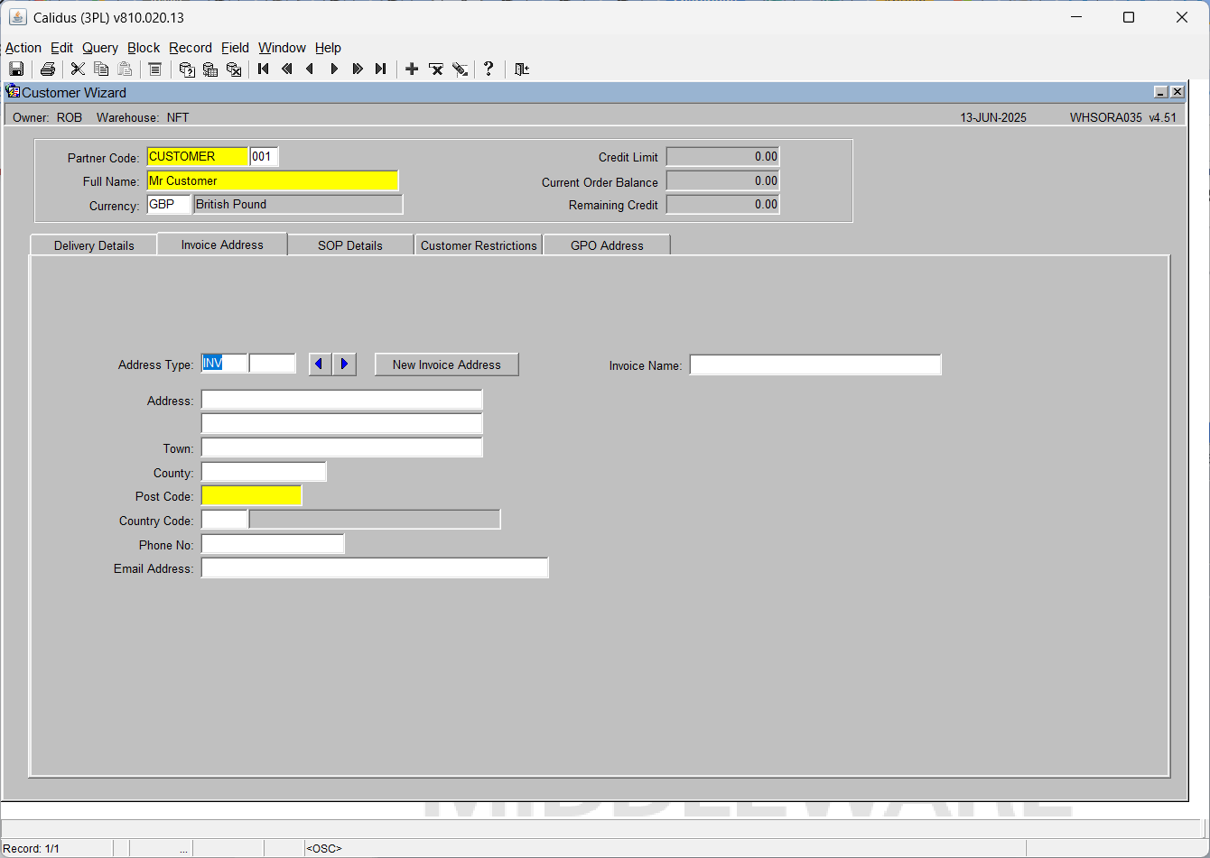Viewport: 1210px width, 858px height.
Task: Open the Block menu
Action: tap(144, 48)
